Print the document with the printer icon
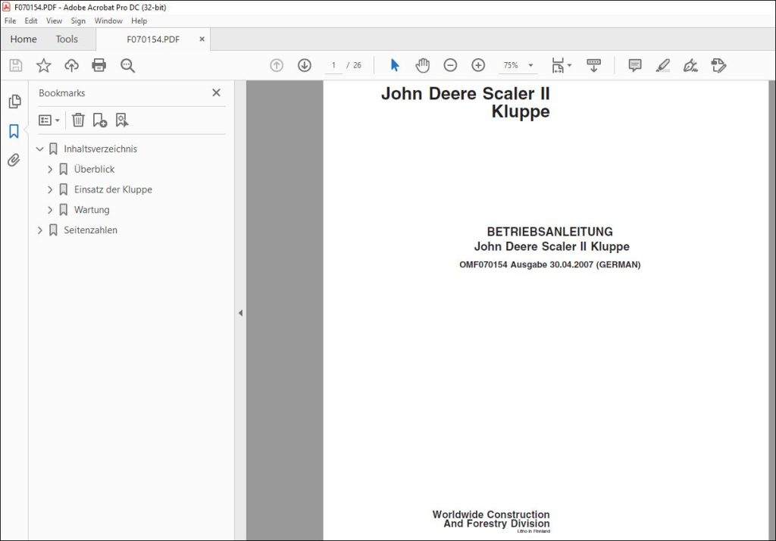 click(99, 65)
